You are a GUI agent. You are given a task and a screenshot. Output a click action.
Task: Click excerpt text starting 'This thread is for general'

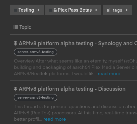click(75, 113)
